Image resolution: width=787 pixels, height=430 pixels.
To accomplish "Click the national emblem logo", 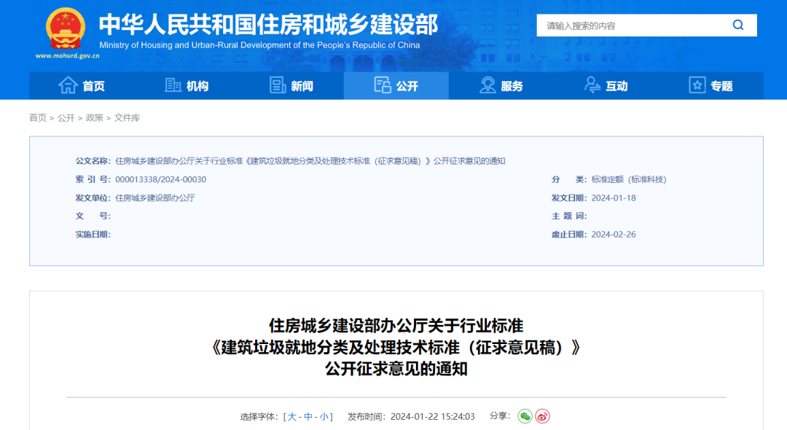I will pyautogui.click(x=66, y=28).
